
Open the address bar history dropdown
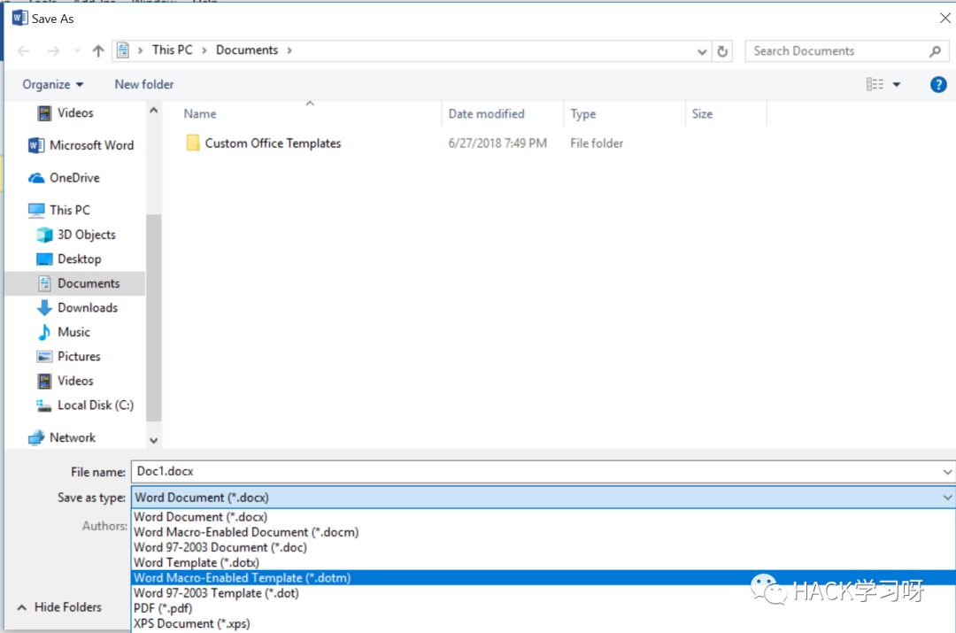pos(702,52)
